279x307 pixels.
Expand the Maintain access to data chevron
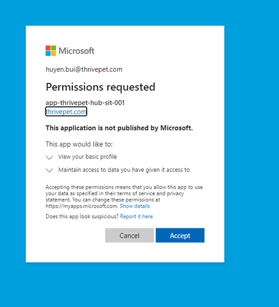click(49, 170)
